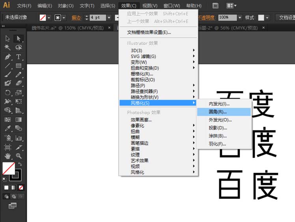Set paint mode to Gradient
The height and width of the screenshot is (222, 295).
pos(13,187)
